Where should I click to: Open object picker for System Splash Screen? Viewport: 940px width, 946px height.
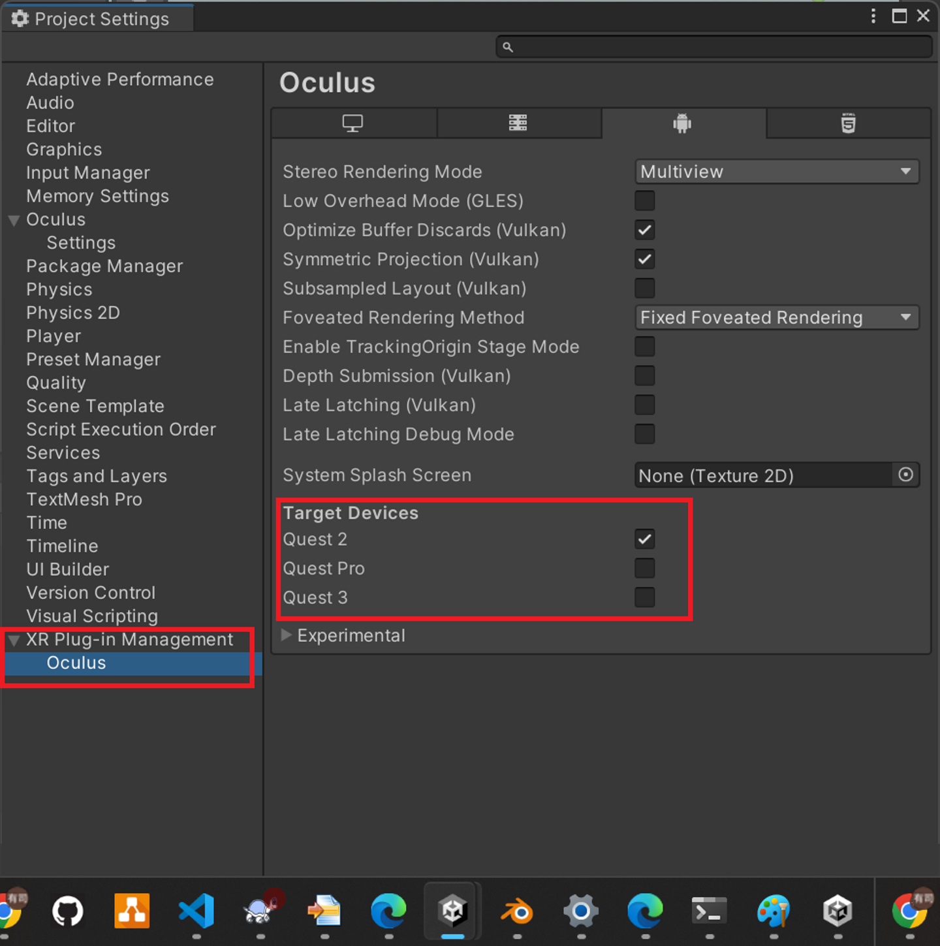[x=905, y=475]
